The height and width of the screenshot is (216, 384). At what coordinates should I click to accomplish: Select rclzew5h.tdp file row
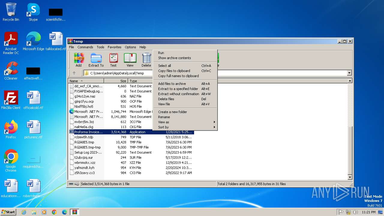coord(131,137)
